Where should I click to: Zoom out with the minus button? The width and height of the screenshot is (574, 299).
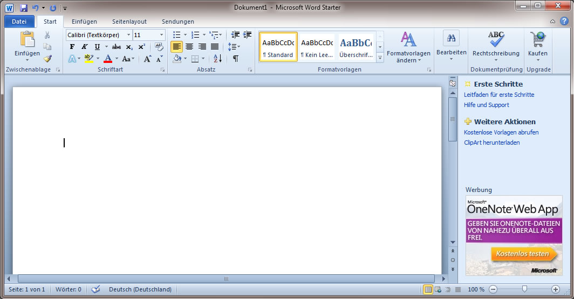(x=493, y=289)
